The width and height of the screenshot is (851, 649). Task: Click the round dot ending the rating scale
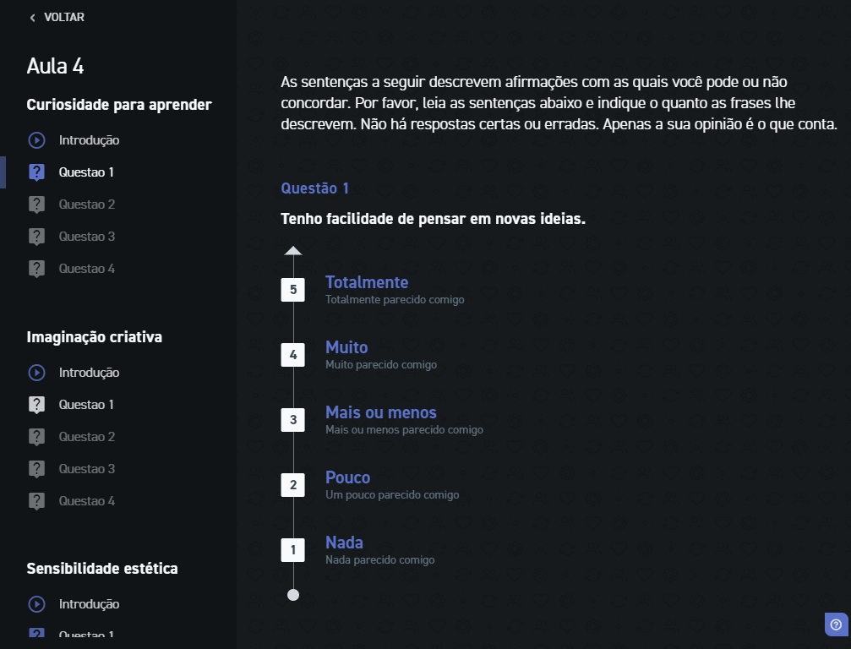point(293,595)
